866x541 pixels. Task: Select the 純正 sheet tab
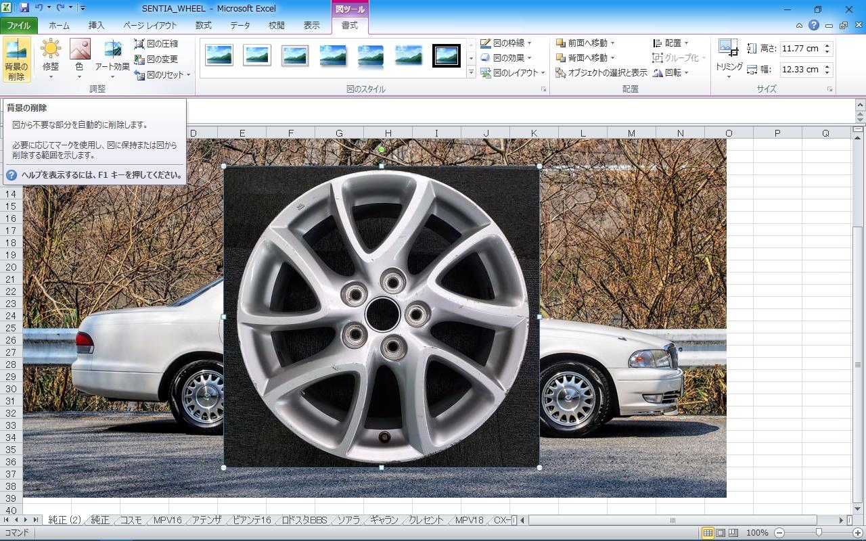100,520
